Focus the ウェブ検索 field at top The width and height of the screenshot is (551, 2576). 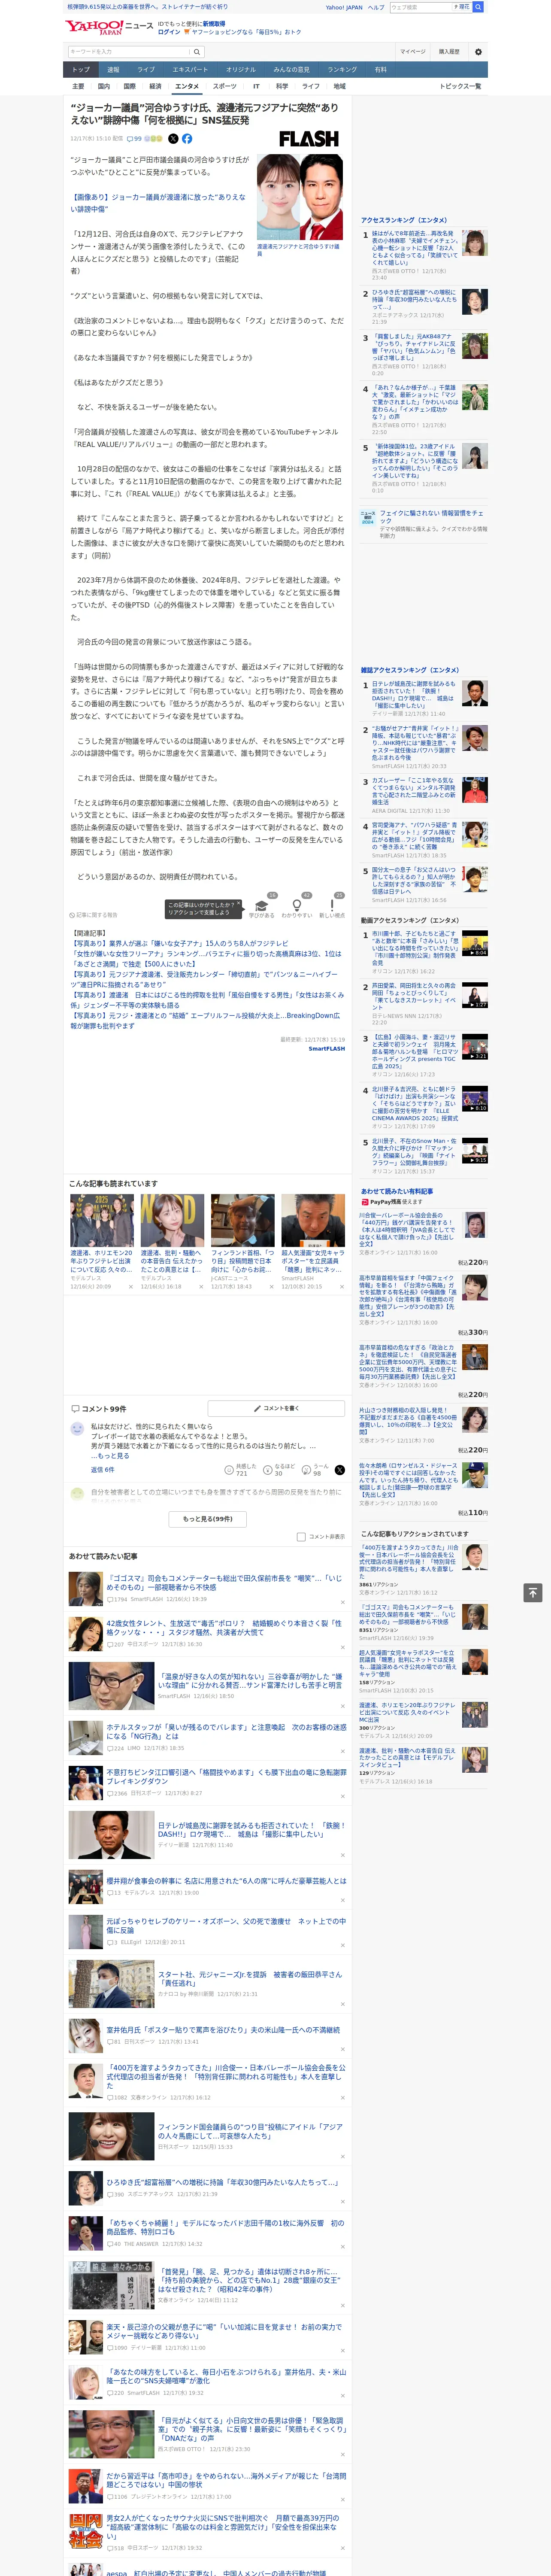[x=420, y=7]
